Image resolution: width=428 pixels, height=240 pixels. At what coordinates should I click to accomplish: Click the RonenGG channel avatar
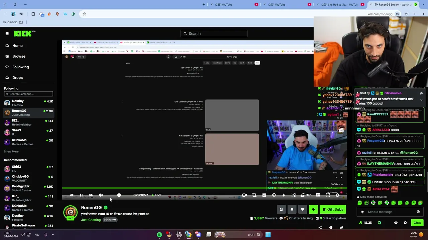click(x=70, y=212)
